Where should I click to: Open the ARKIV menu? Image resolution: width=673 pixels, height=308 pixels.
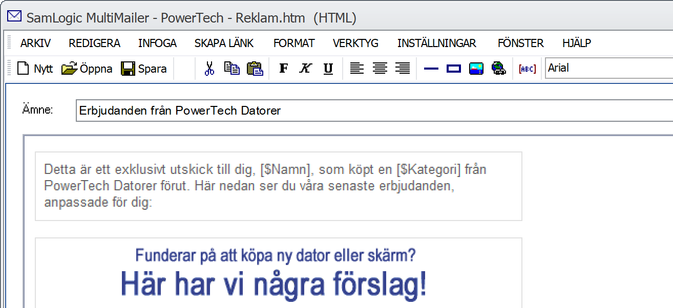[x=35, y=43]
